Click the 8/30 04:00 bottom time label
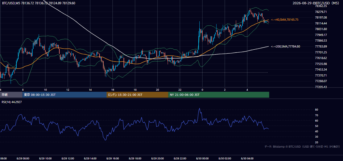 [247, 159]
